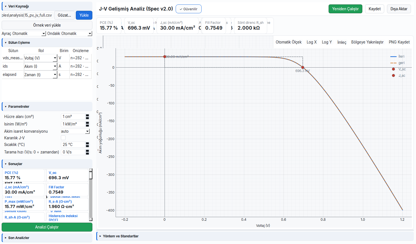Click the results scrollbar down arrow
Screen dimensions: 416x244
pos(91,219)
